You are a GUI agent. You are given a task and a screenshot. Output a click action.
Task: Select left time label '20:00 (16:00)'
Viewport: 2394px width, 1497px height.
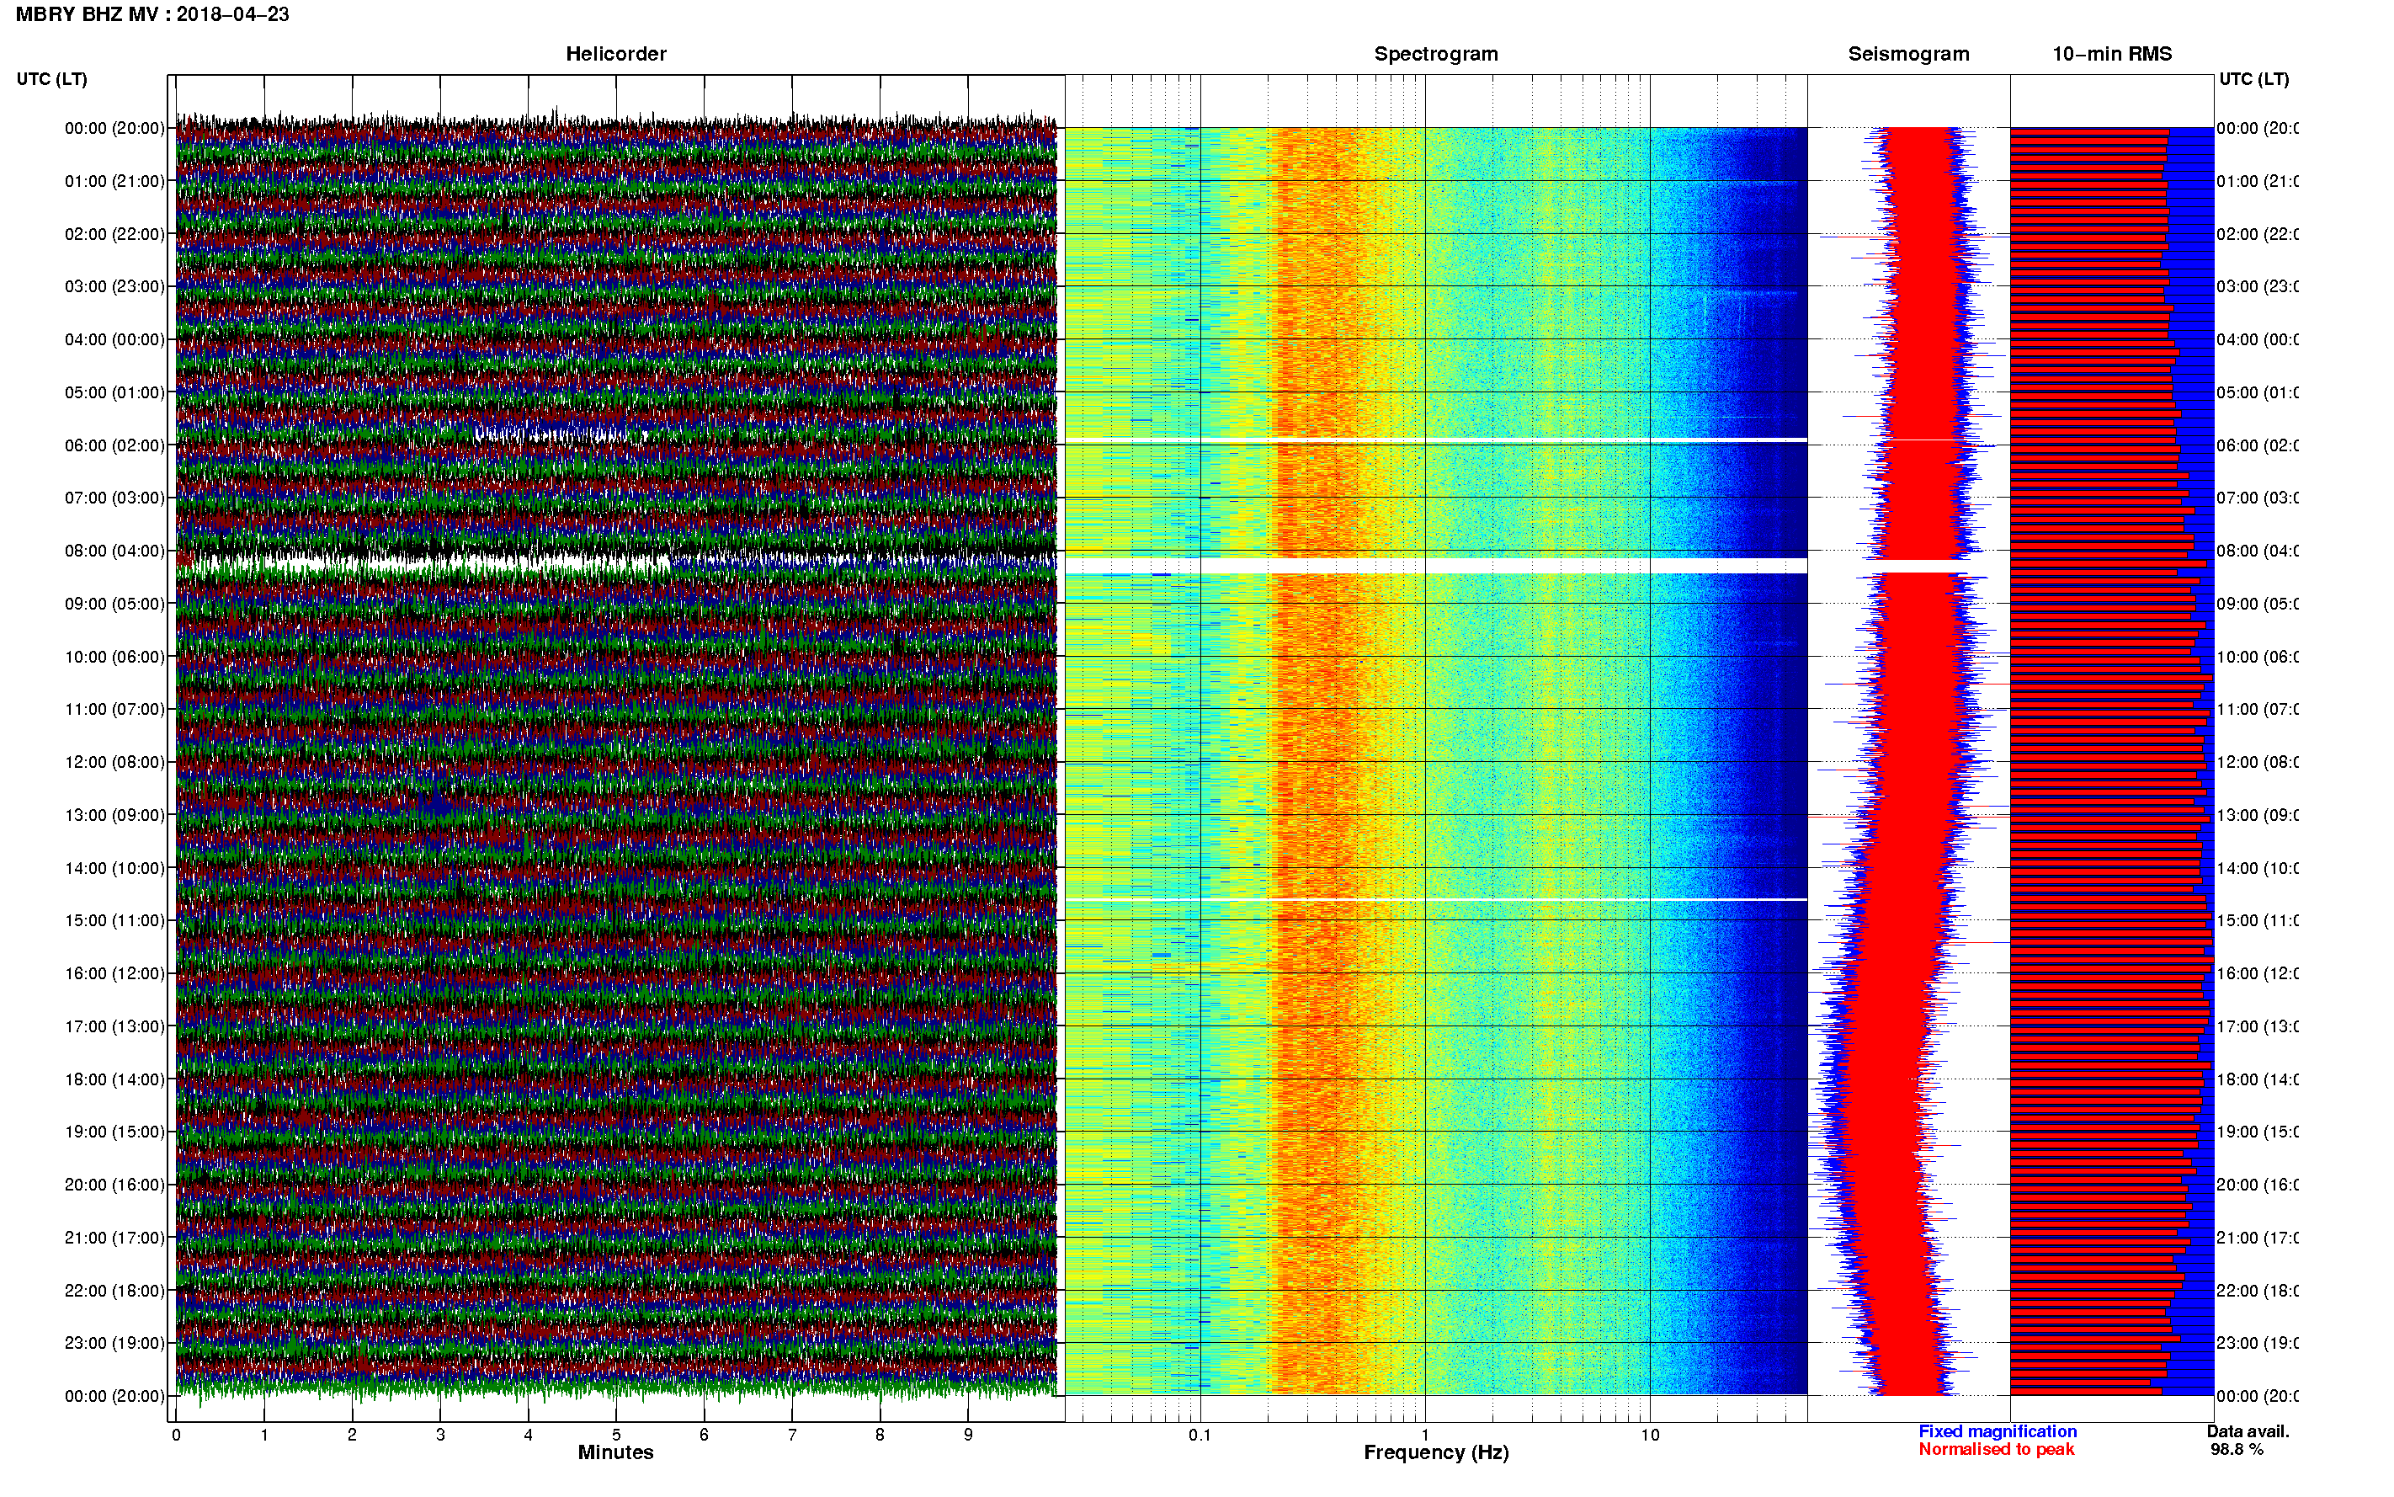tap(114, 1184)
